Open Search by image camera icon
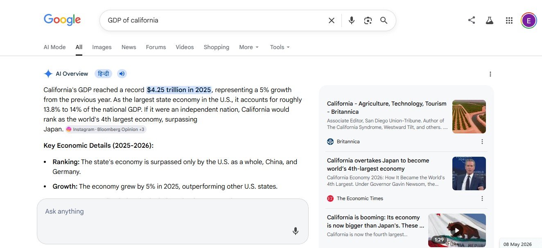 coord(368,20)
